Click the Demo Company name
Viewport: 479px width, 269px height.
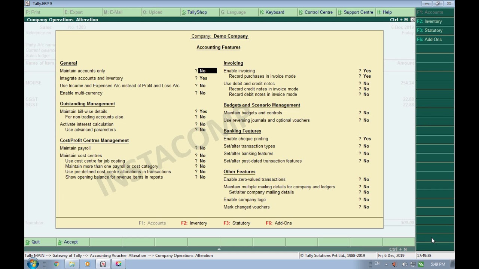tap(231, 36)
